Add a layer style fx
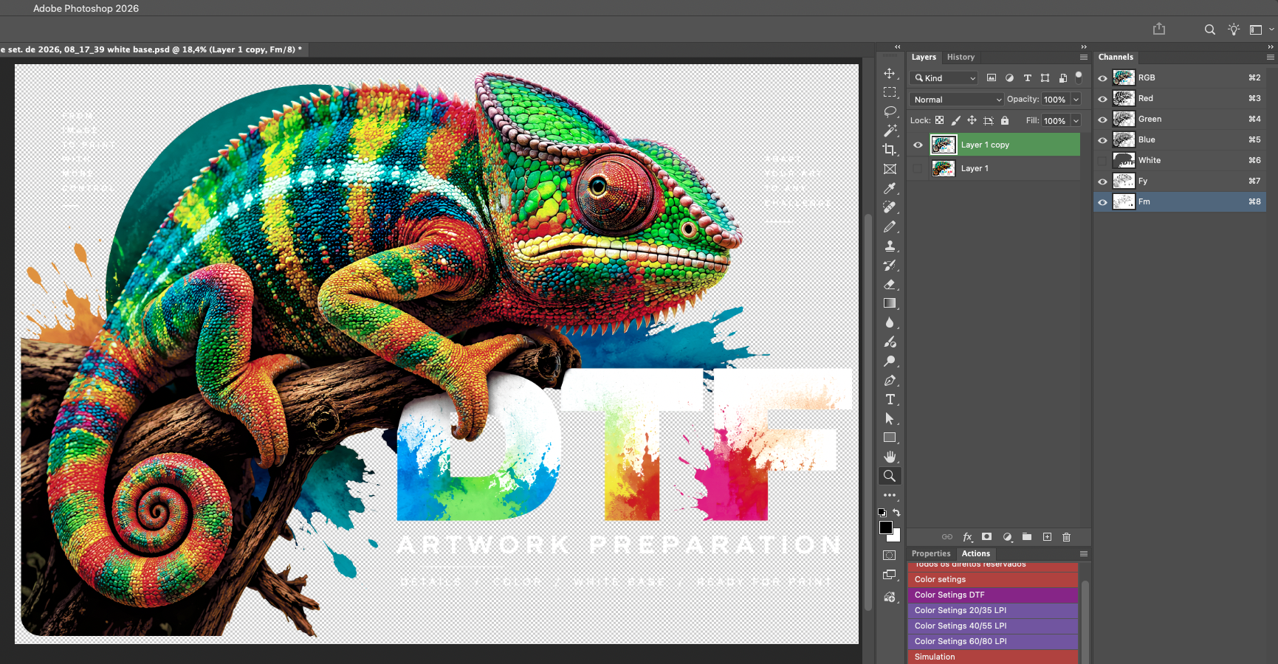Screen dimensions: 1278x664 pyautogui.click(x=967, y=537)
